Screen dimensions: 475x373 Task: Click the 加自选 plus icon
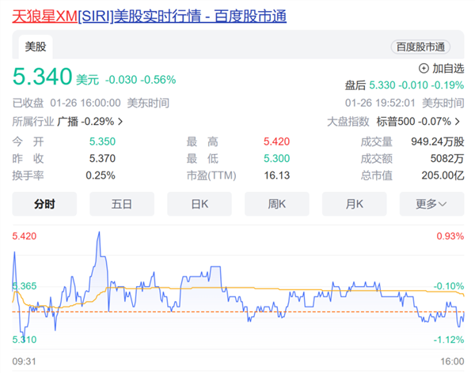pyautogui.click(x=423, y=69)
